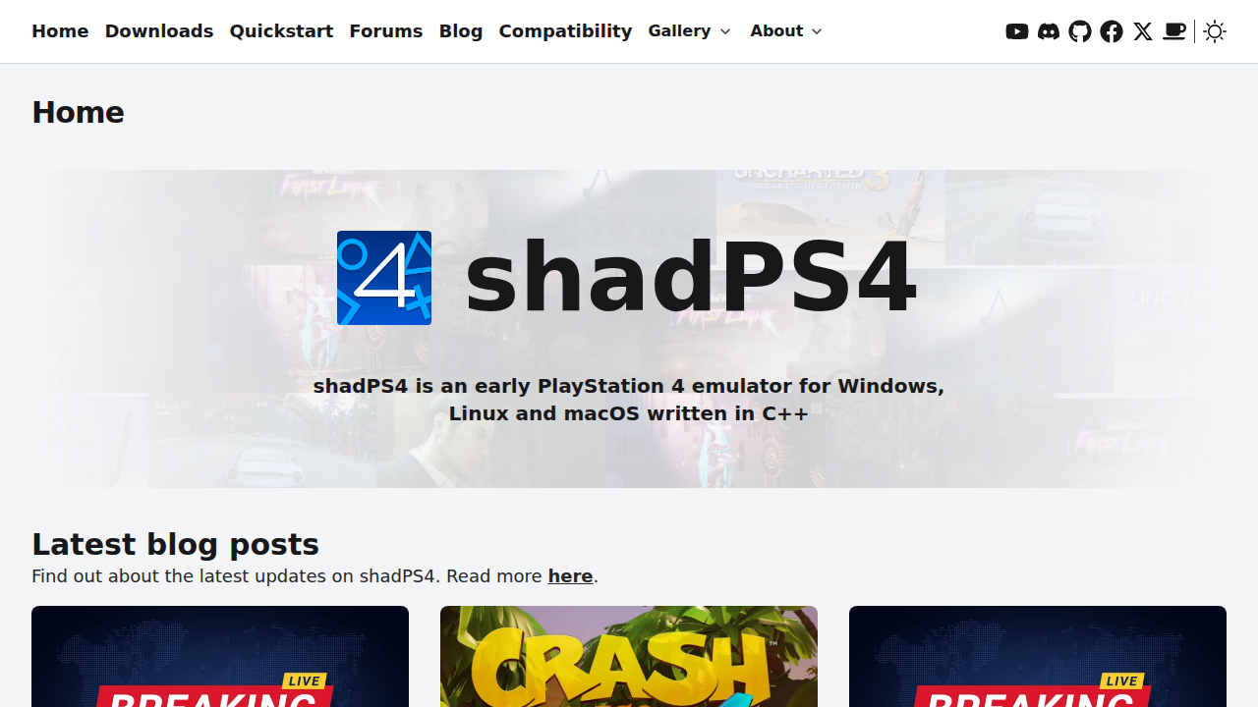Click the Ko-fi coffee cup donation icon
This screenshot has width=1258, height=707.
[1174, 31]
